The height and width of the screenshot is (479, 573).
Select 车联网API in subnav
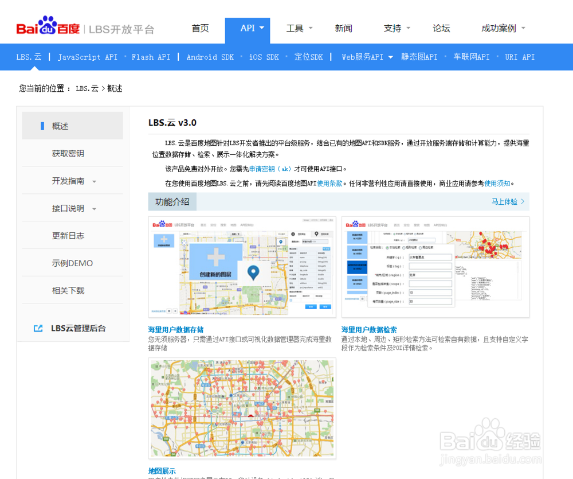472,57
